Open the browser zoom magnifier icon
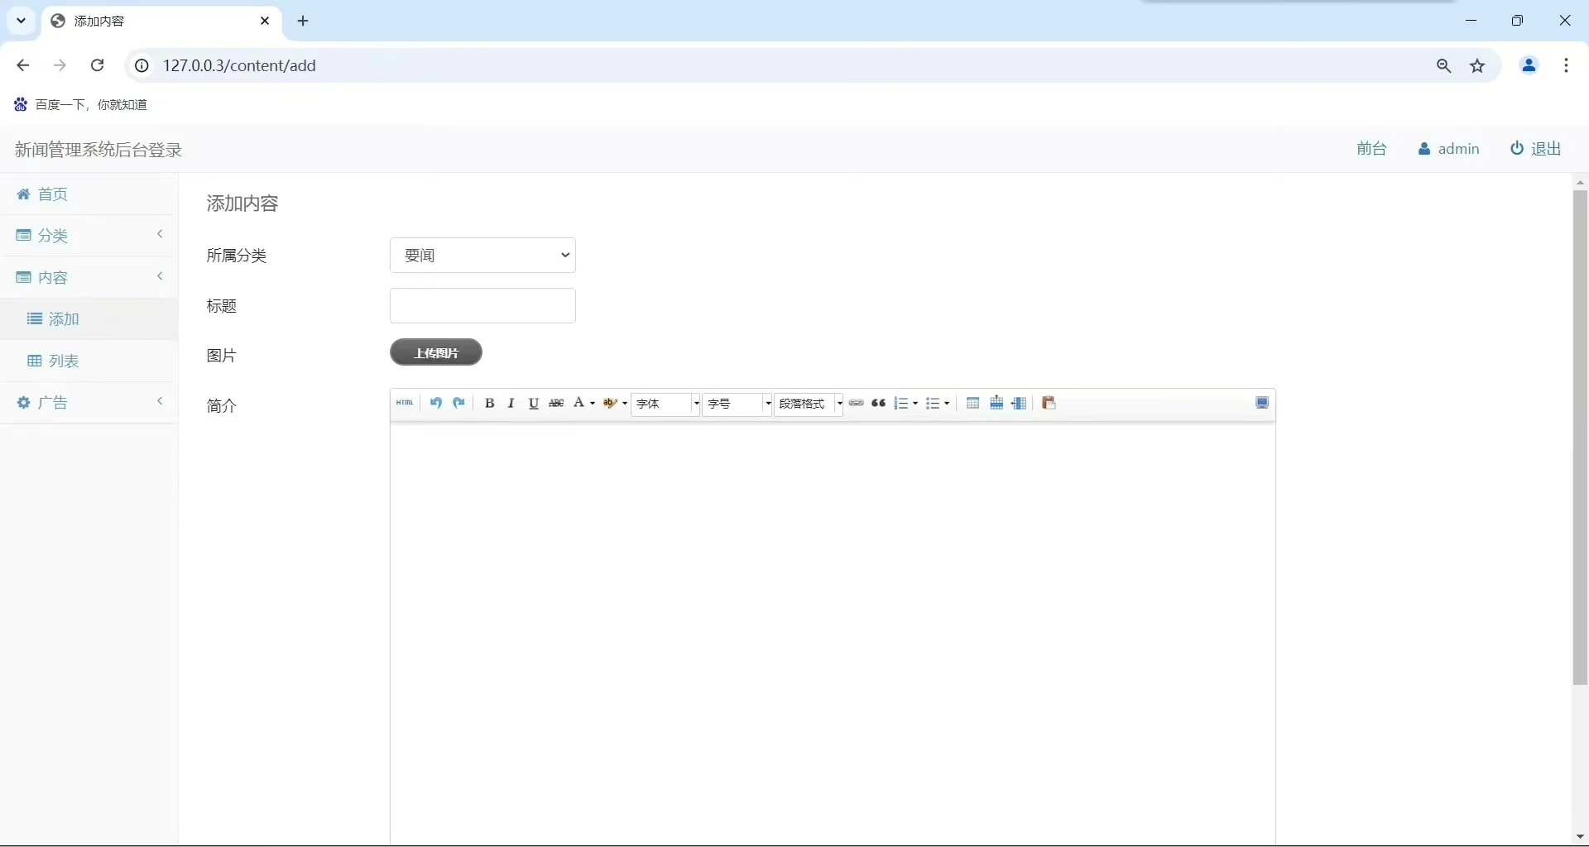The image size is (1589, 847). pyautogui.click(x=1444, y=66)
